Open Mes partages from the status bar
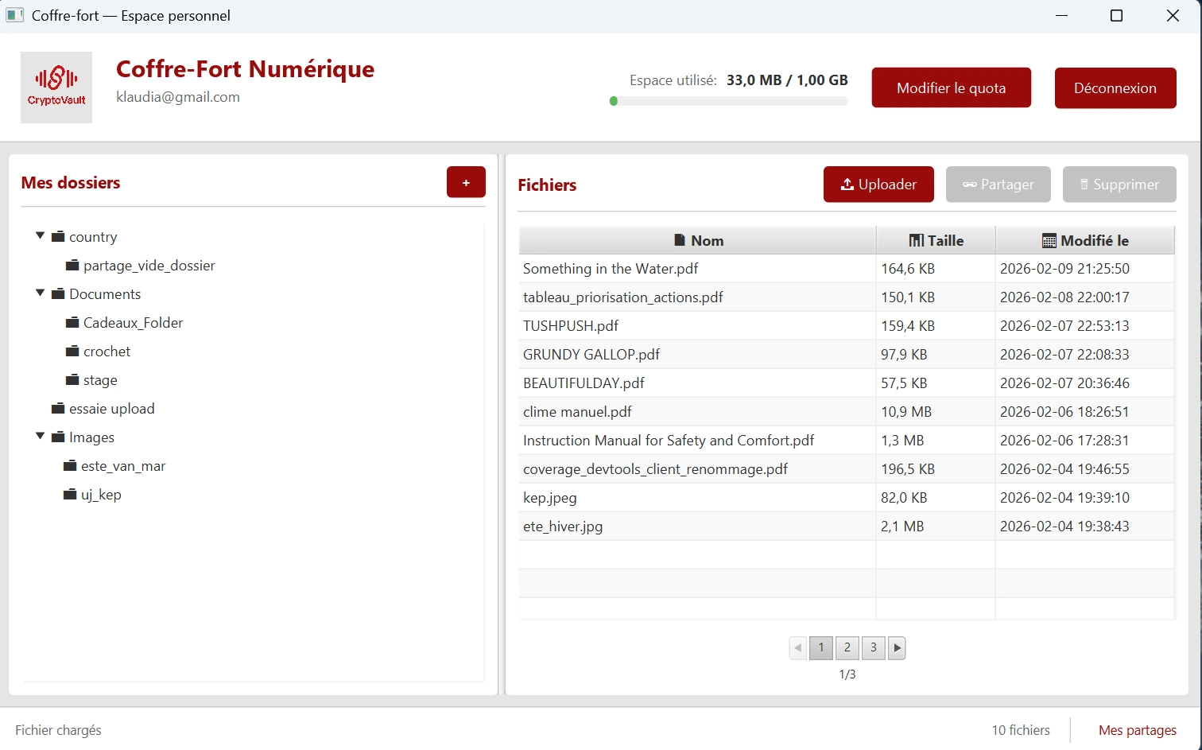 pyautogui.click(x=1137, y=729)
